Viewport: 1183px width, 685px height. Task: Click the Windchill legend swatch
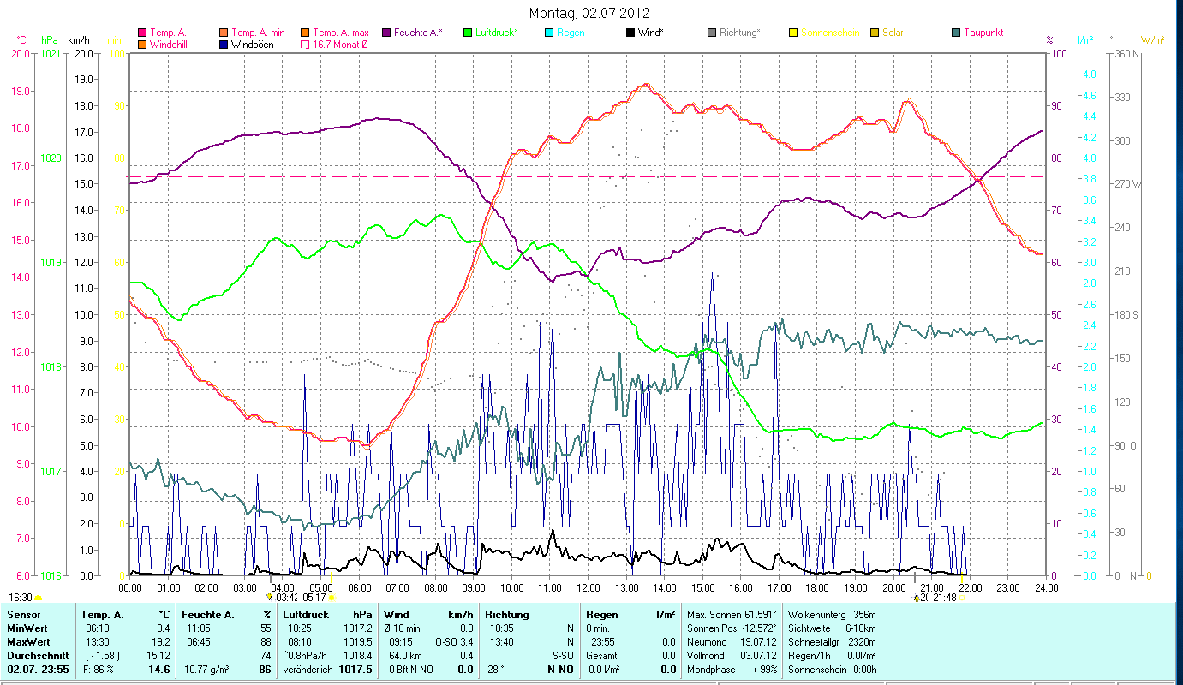tap(142, 45)
